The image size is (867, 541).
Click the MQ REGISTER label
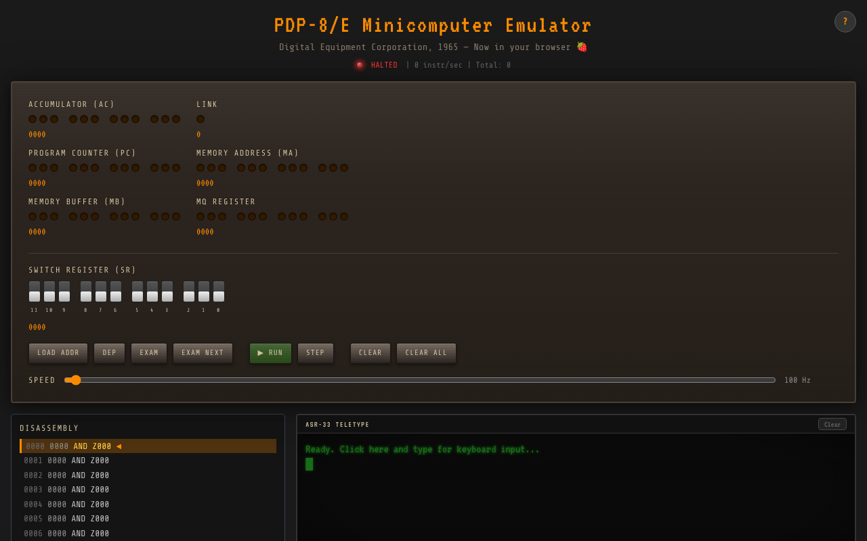pos(226,202)
